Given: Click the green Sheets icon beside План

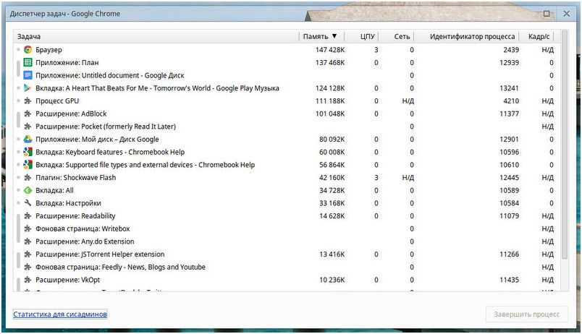Looking at the screenshot, I should [28, 63].
